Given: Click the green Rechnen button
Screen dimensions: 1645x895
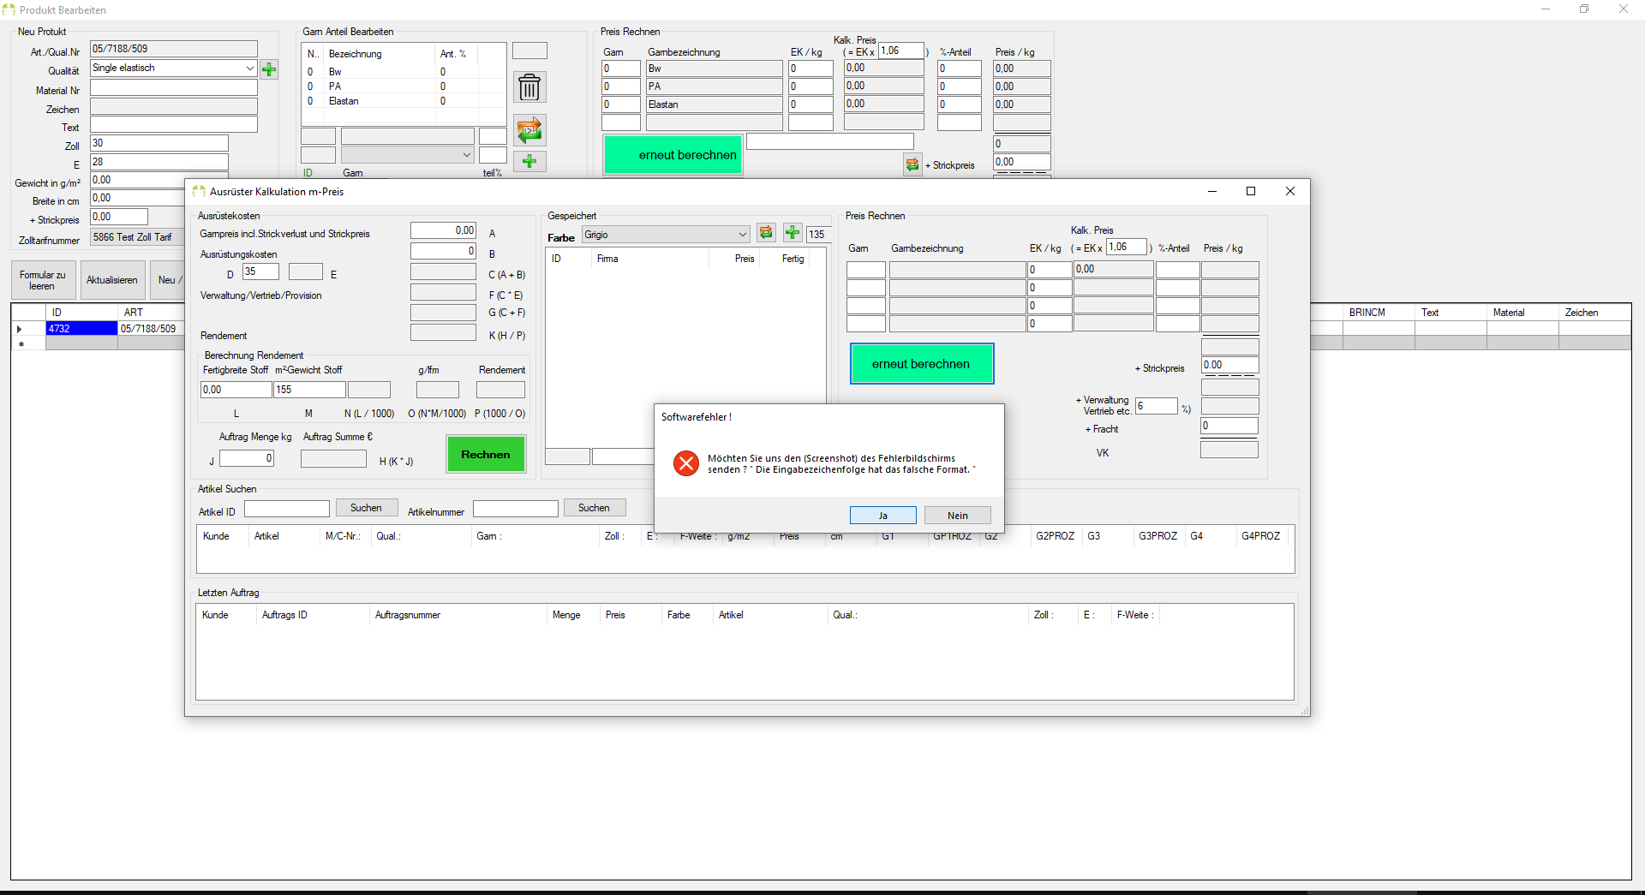Looking at the screenshot, I should click(486, 455).
